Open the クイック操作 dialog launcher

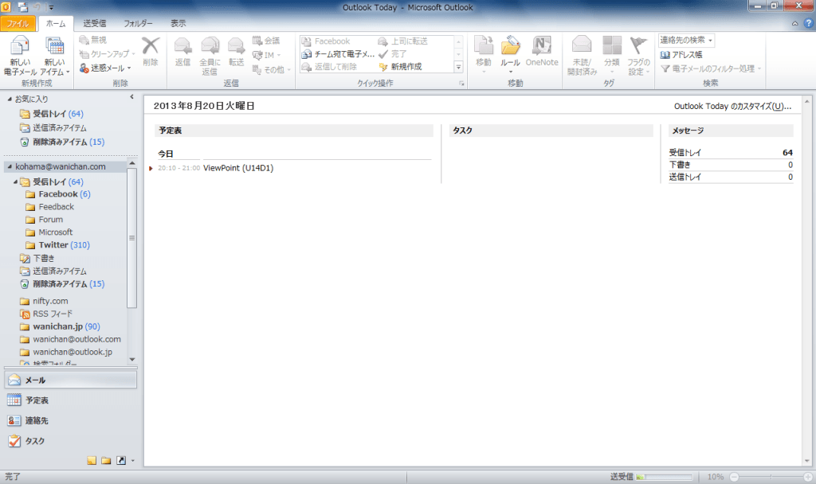[x=461, y=83]
